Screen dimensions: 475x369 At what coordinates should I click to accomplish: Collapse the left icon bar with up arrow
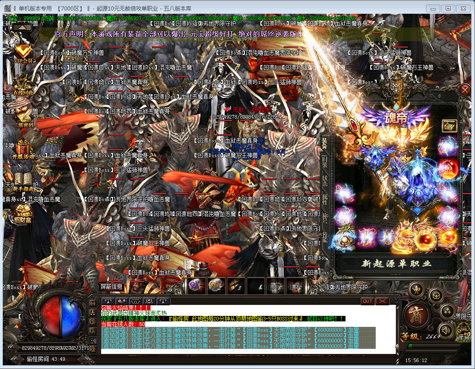(x=22, y=27)
